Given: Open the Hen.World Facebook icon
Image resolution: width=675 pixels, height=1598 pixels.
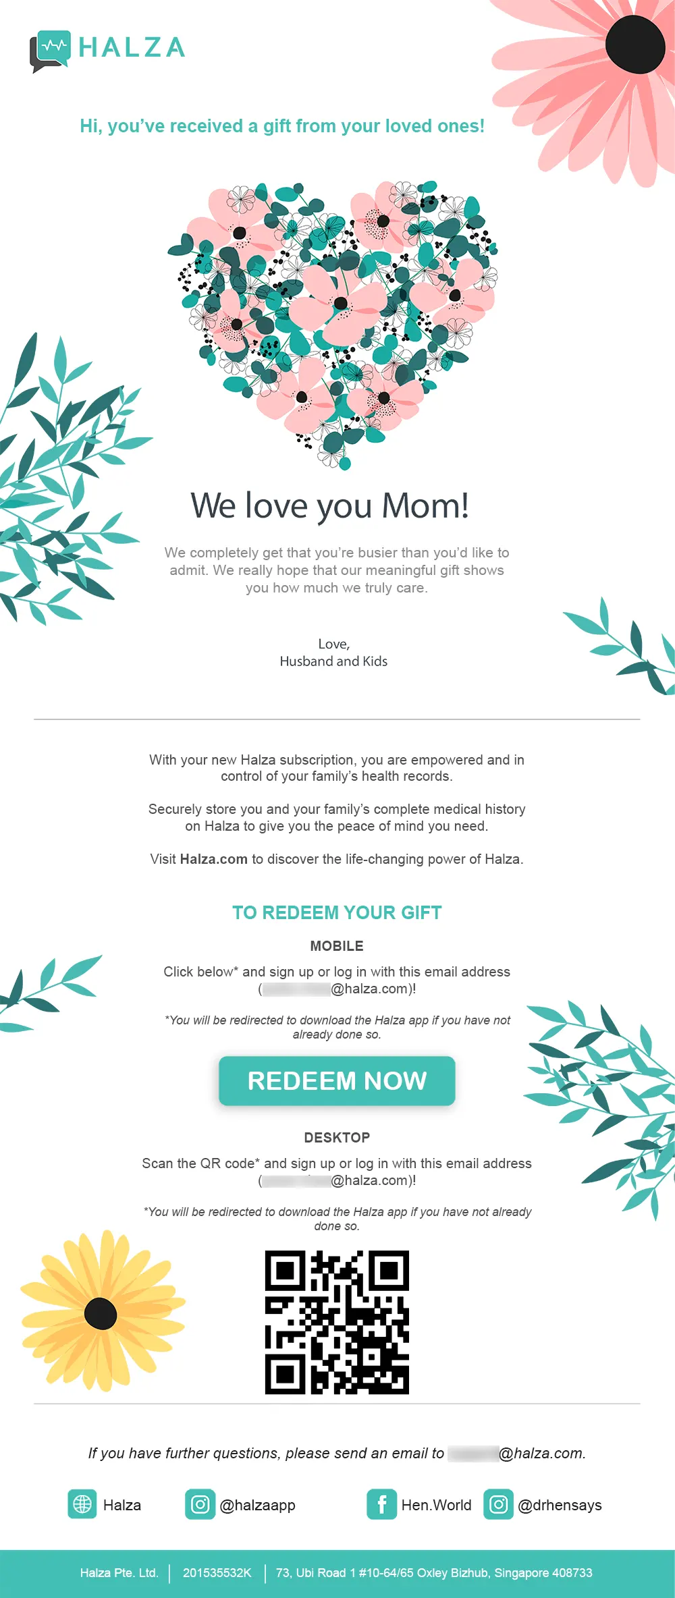Looking at the screenshot, I should (381, 1504).
